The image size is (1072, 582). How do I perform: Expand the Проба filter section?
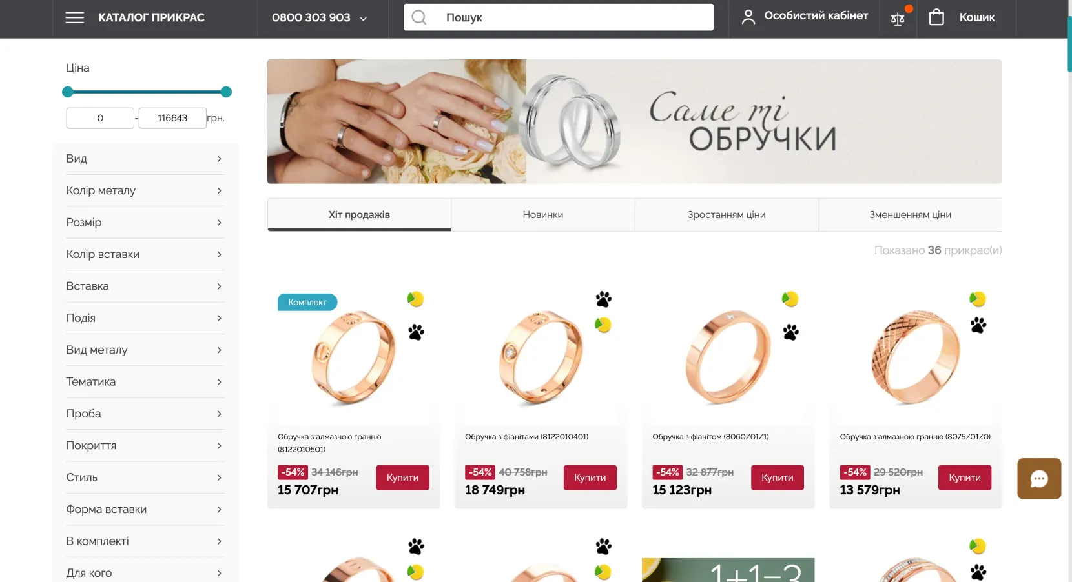[x=145, y=414]
